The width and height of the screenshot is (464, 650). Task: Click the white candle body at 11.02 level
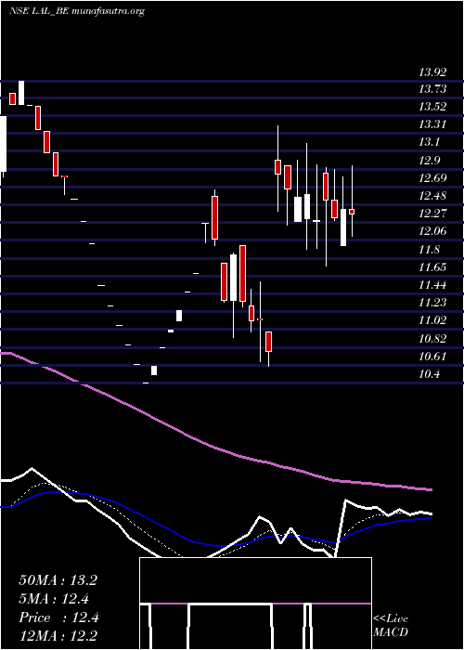coord(179,316)
